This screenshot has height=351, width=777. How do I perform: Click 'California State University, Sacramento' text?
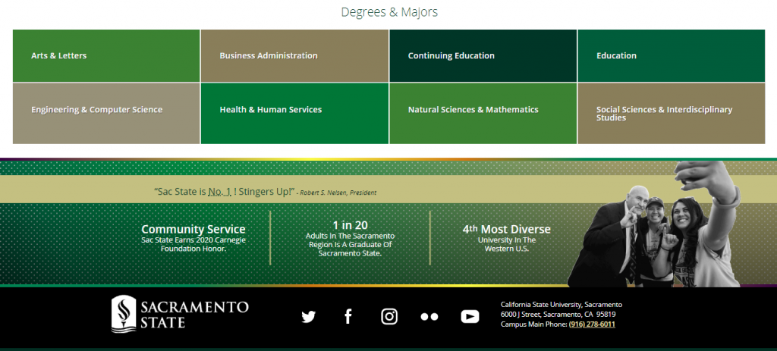(561, 305)
